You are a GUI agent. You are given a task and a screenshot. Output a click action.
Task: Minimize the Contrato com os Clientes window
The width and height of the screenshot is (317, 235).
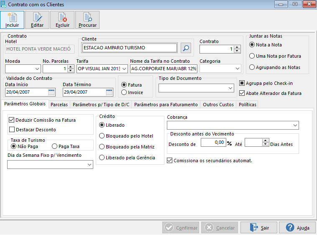tap(281, 4)
